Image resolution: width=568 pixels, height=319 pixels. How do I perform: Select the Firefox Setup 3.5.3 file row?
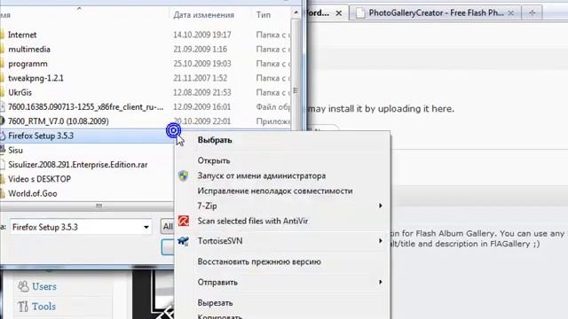click(x=87, y=136)
